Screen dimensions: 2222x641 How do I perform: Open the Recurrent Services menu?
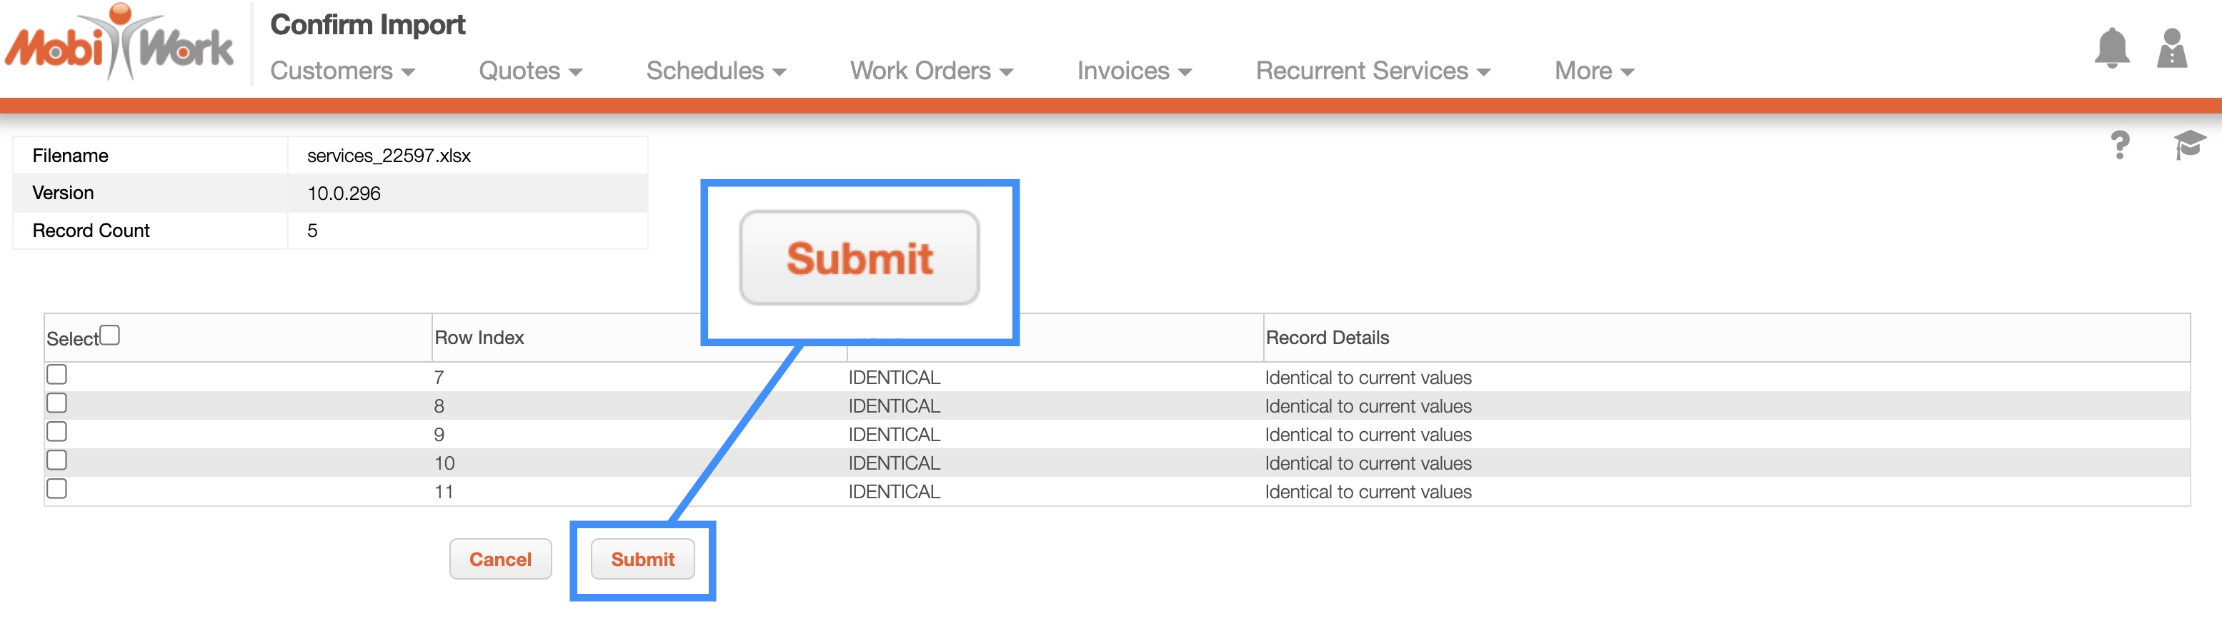1372,71
